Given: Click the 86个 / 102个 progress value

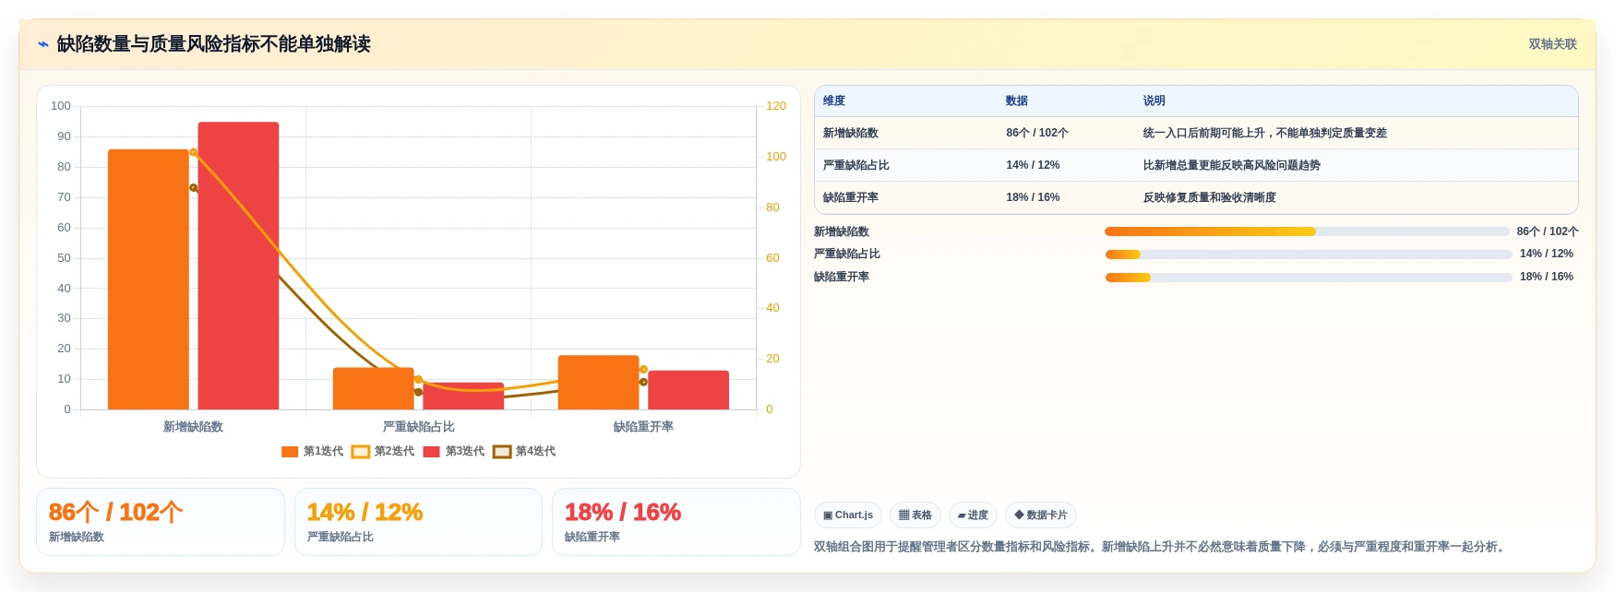Looking at the screenshot, I should (1548, 231).
